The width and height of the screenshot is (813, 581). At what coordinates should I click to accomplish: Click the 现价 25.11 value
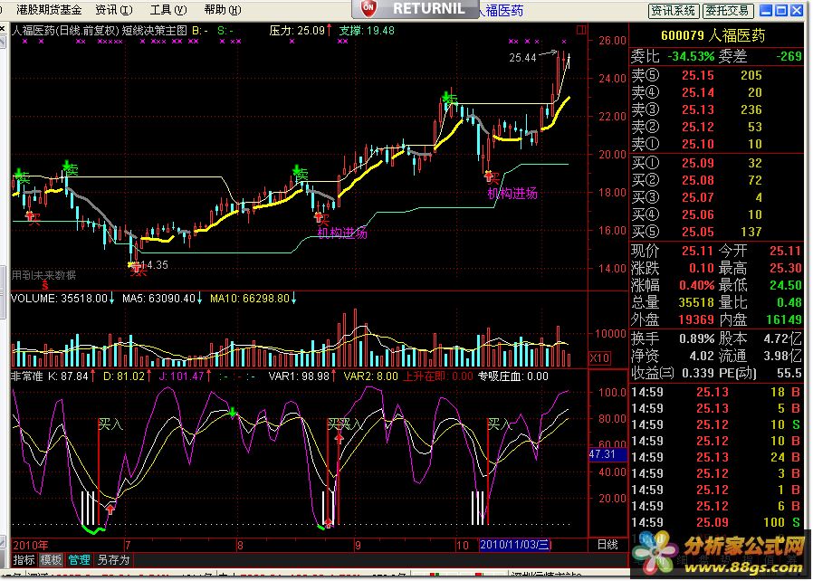(x=698, y=251)
